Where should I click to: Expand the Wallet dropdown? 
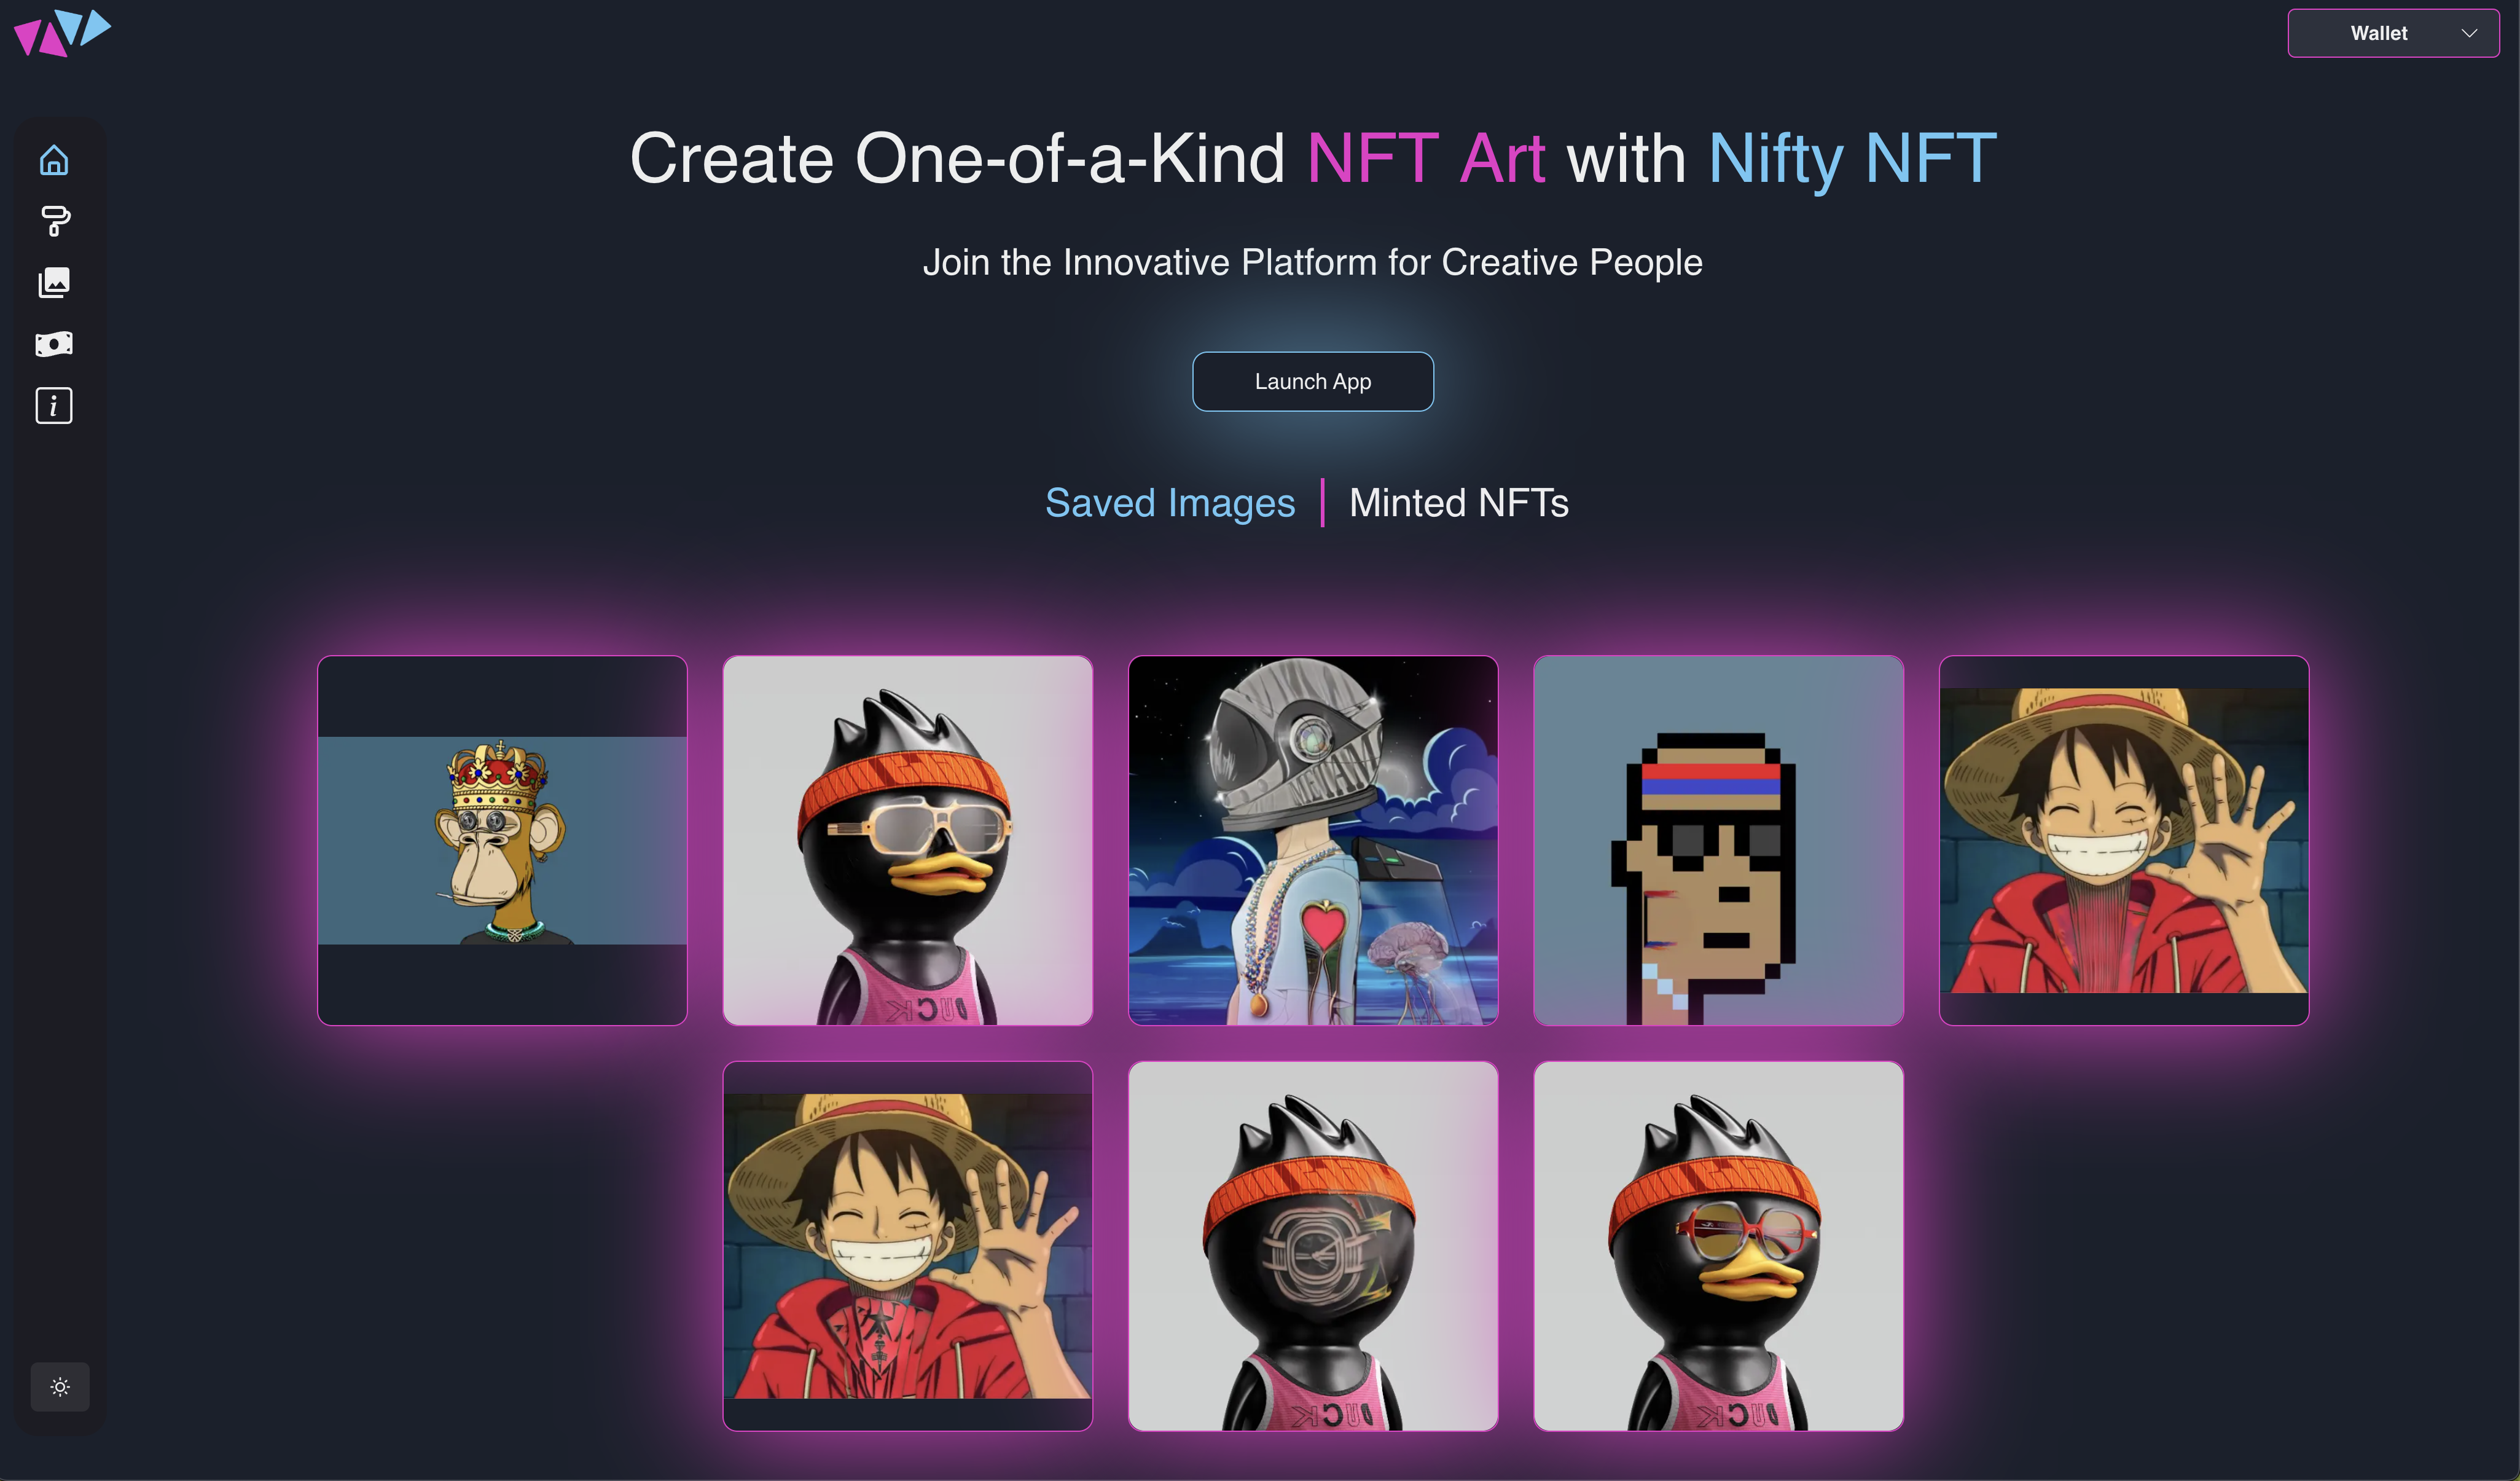(x=2393, y=33)
